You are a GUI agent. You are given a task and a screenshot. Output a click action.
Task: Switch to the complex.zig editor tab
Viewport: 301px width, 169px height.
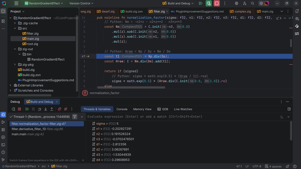tap(240, 12)
